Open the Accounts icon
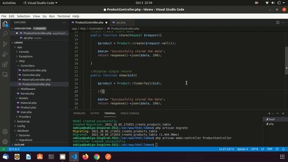 click(x=5, y=132)
